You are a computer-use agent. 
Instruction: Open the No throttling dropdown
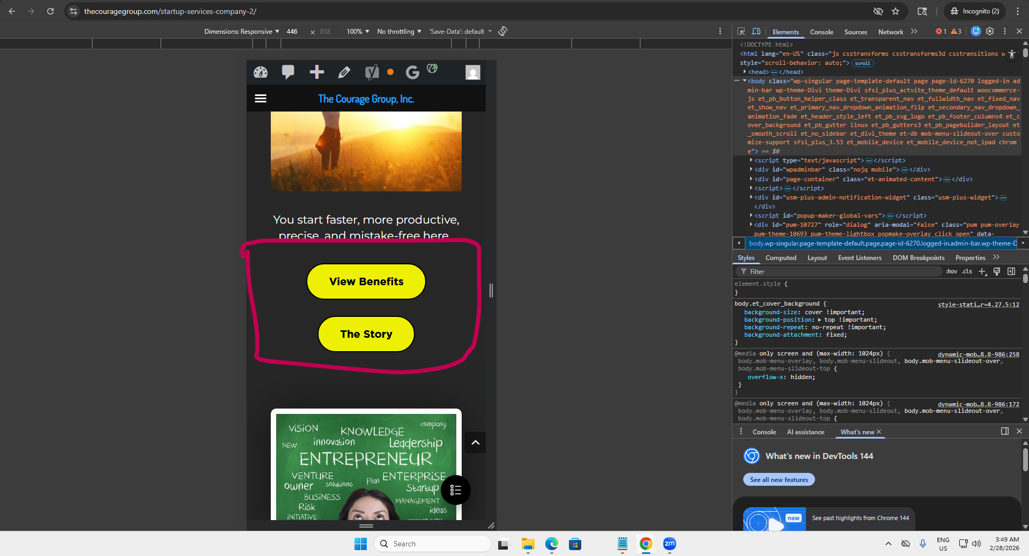[399, 32]
